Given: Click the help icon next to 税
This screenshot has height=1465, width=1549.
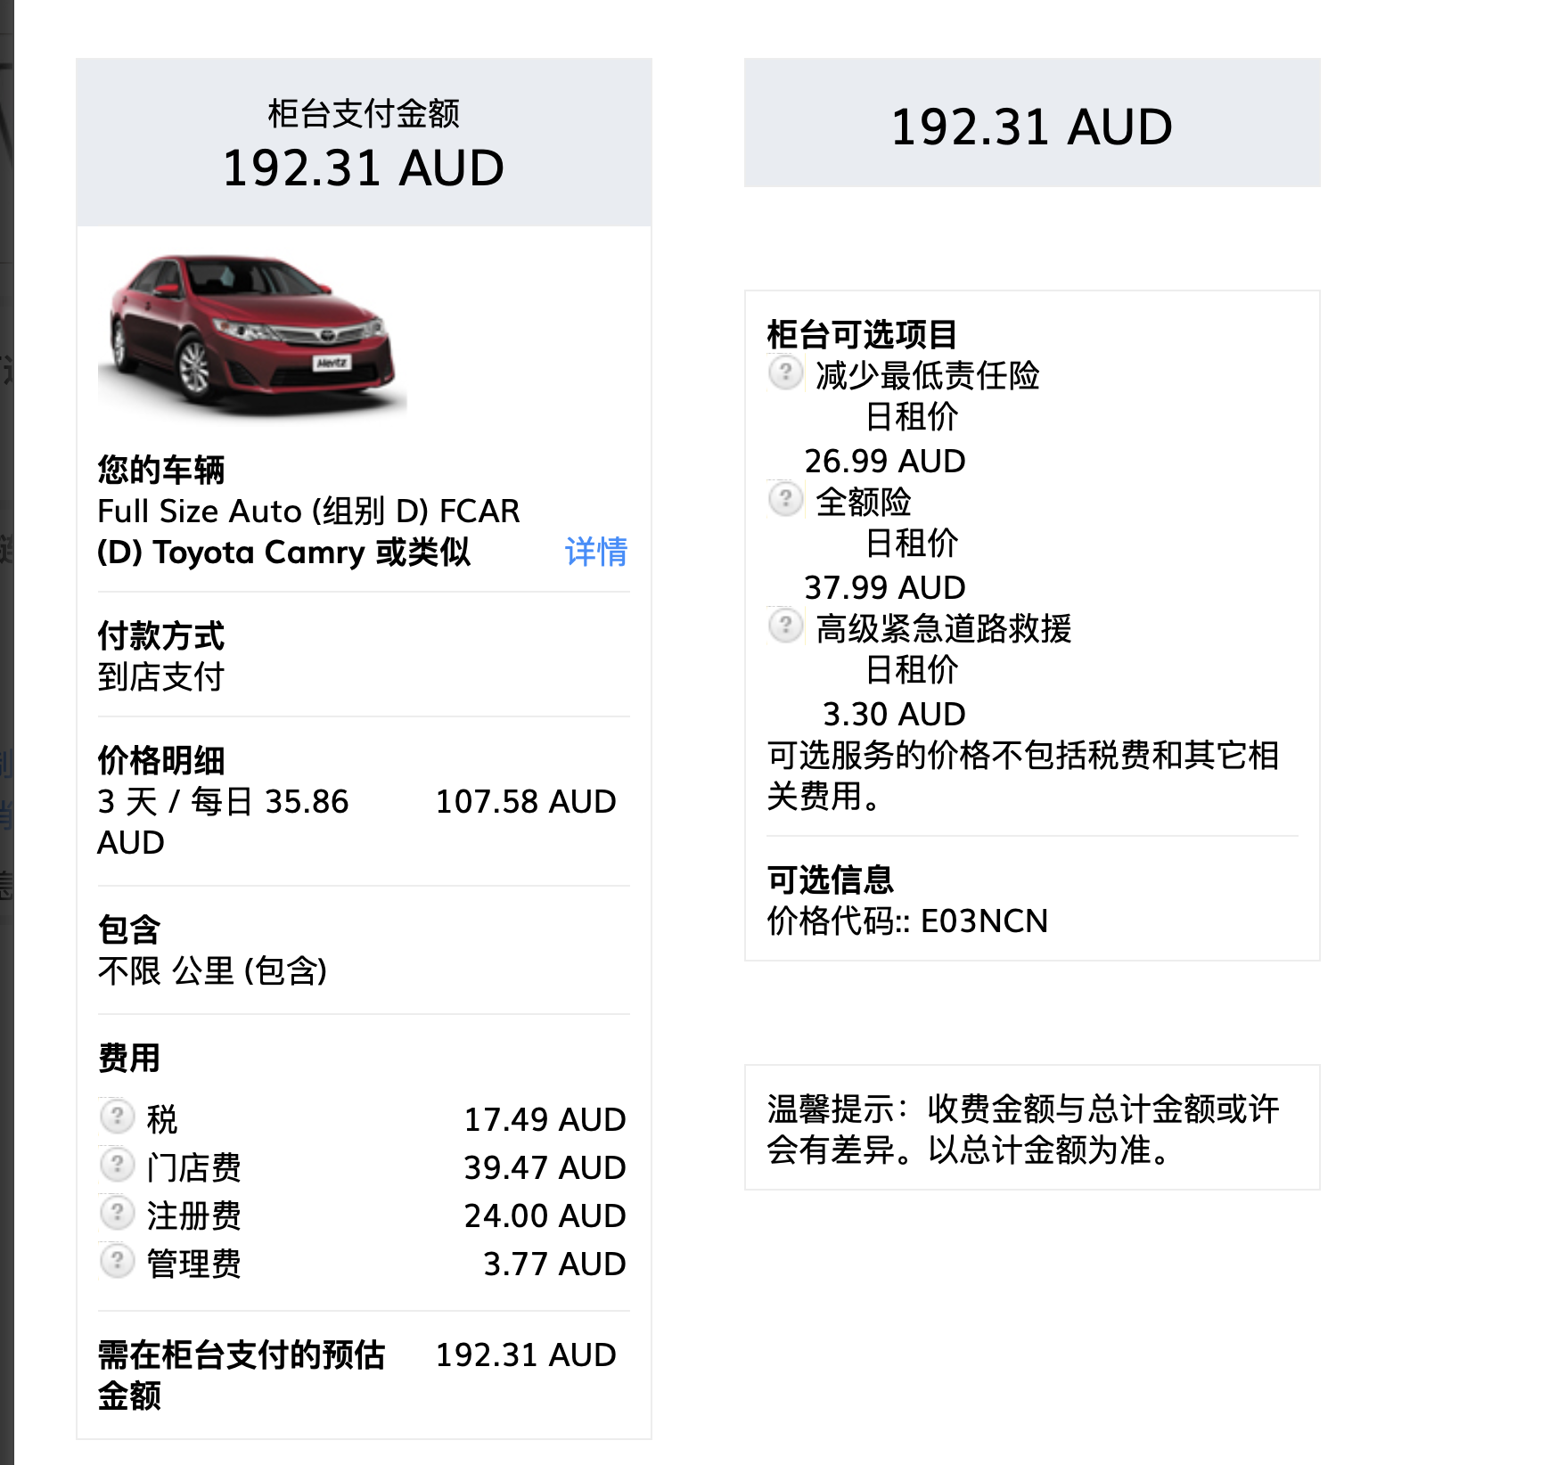Looking at the screenshot, I should [x=117, y=1115].
